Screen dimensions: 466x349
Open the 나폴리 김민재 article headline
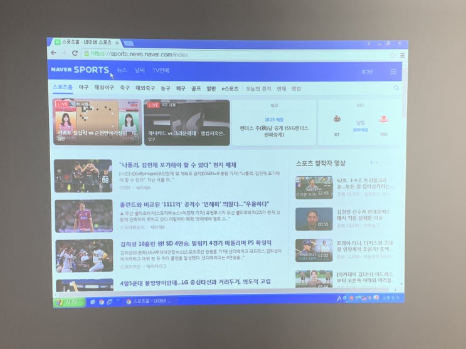177,165
